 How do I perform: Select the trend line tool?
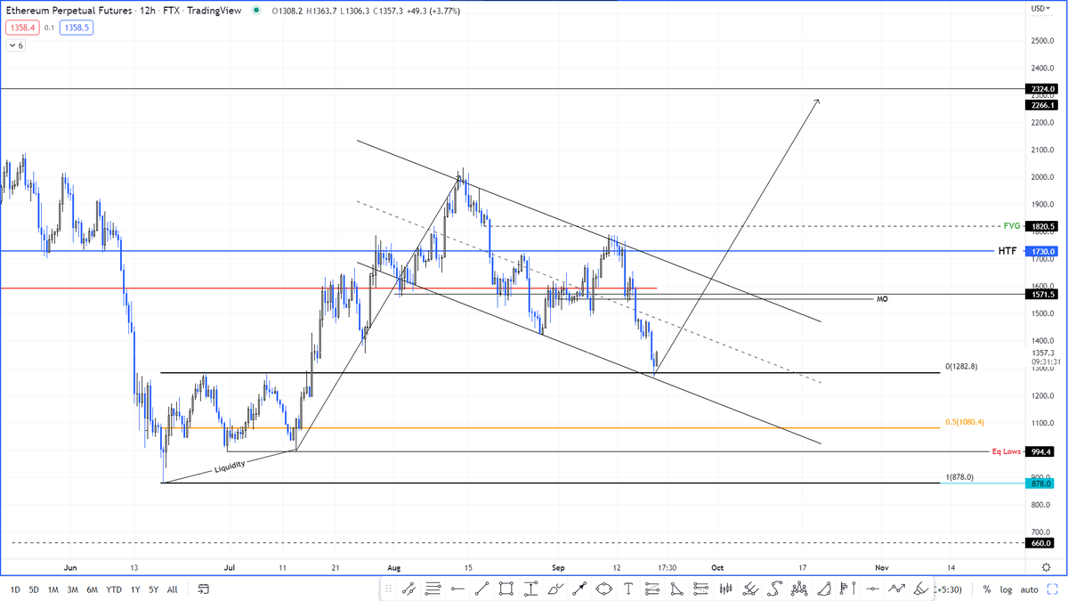(482, 589)
